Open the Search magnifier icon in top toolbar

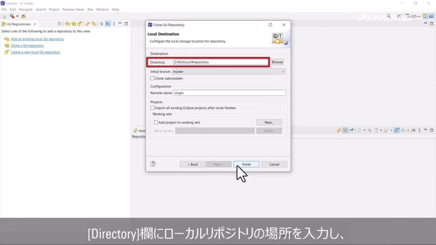tap(389, 16)
